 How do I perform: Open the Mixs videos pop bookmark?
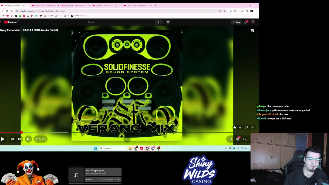click(x=80, y=16)
